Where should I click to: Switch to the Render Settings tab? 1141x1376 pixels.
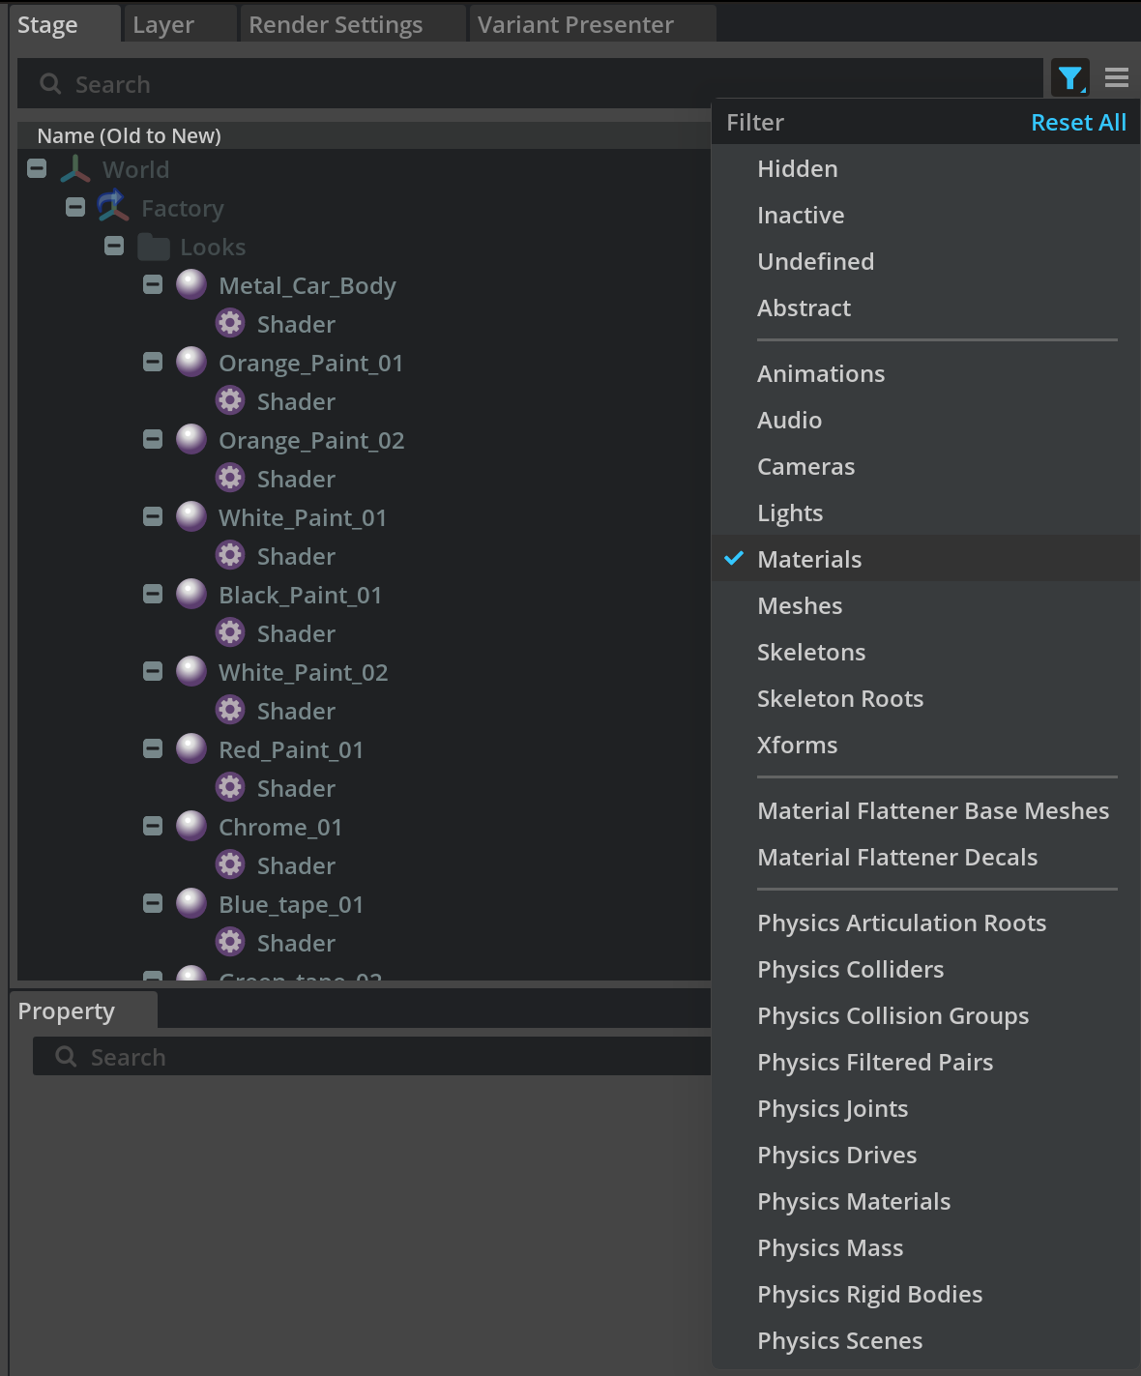point(336,25)
